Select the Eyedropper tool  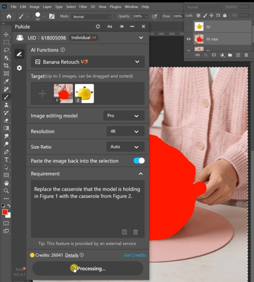click(6, 81)
